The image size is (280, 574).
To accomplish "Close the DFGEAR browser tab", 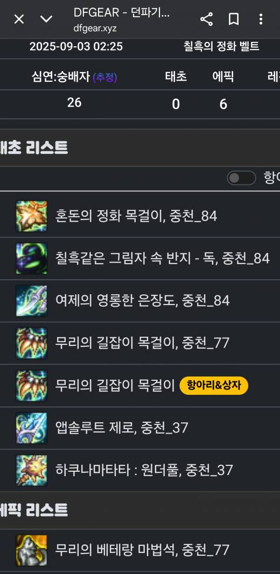I will 19,19.
